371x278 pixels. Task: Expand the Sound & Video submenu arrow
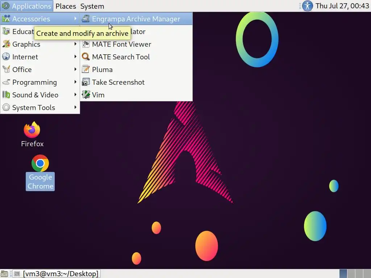pos(75,94)
